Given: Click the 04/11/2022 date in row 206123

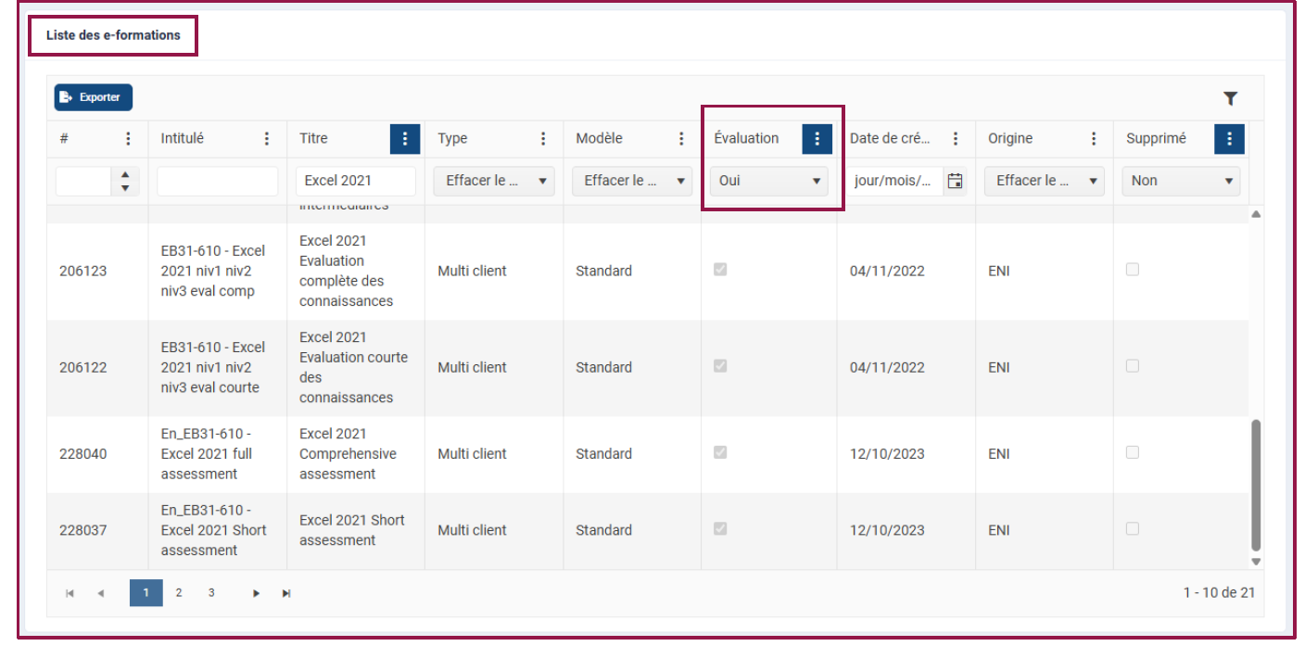Looking at the screenshot, I should tap(887, 272).
